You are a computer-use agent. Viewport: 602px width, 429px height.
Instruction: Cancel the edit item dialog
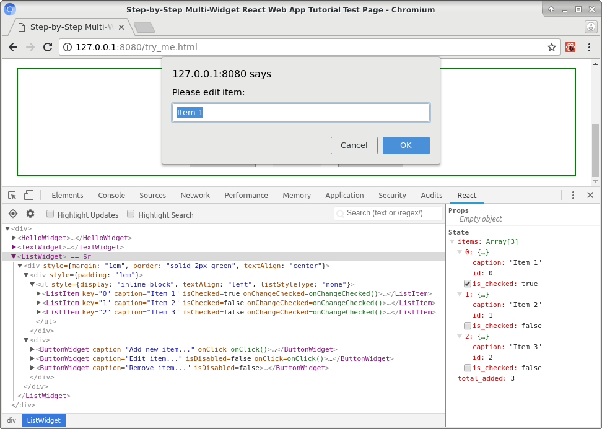coord(354,145)
